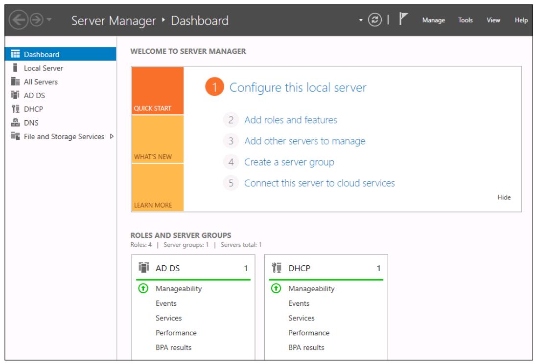Click Add other servers to manage

304,141
